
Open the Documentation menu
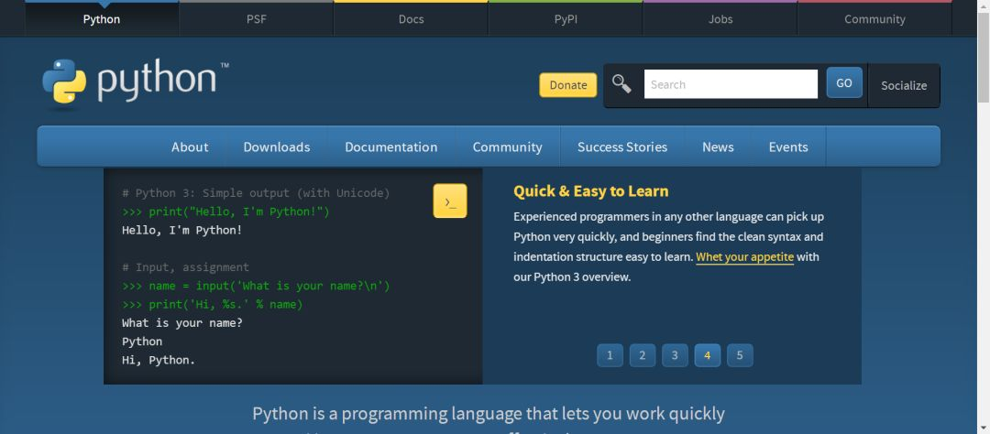390,147
